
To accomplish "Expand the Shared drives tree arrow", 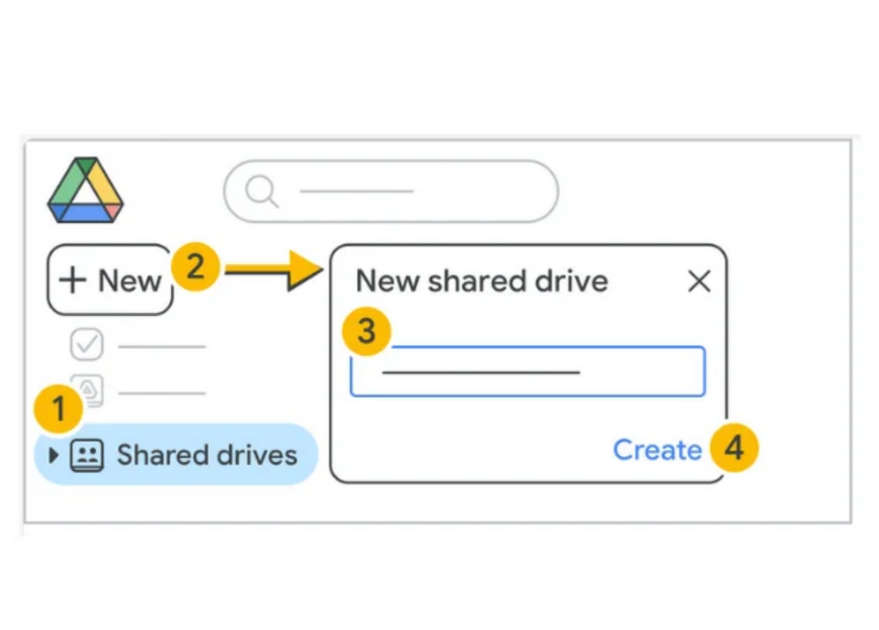I will click(53, 454).
